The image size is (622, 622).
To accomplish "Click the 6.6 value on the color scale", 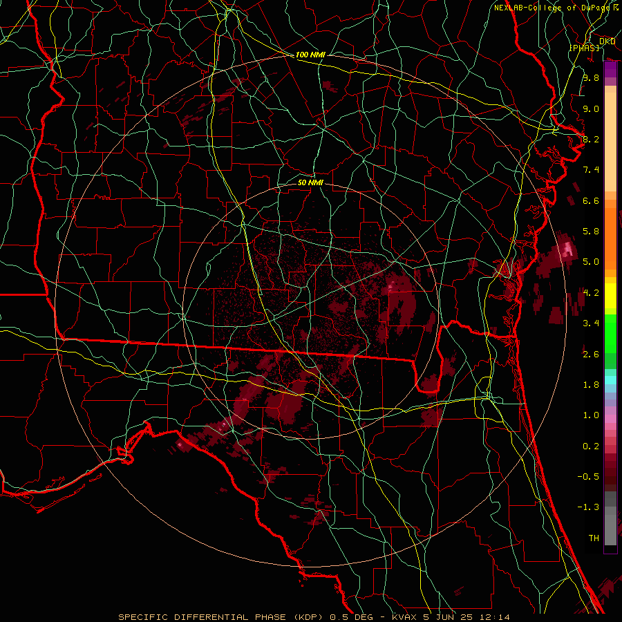I will (x=591, y=200).
